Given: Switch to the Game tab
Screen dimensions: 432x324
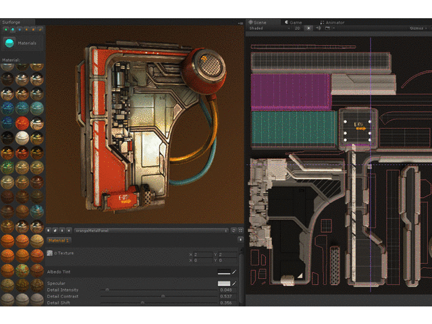Looking at the screenshot, I should [294, 22].
